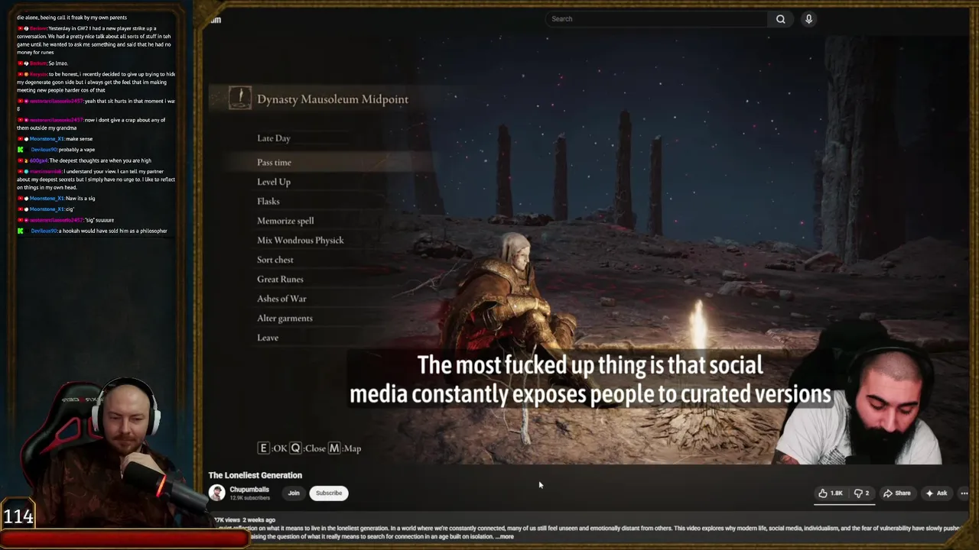Focus the YouTube Search field

pyautogui.click(x=656, y=19)
